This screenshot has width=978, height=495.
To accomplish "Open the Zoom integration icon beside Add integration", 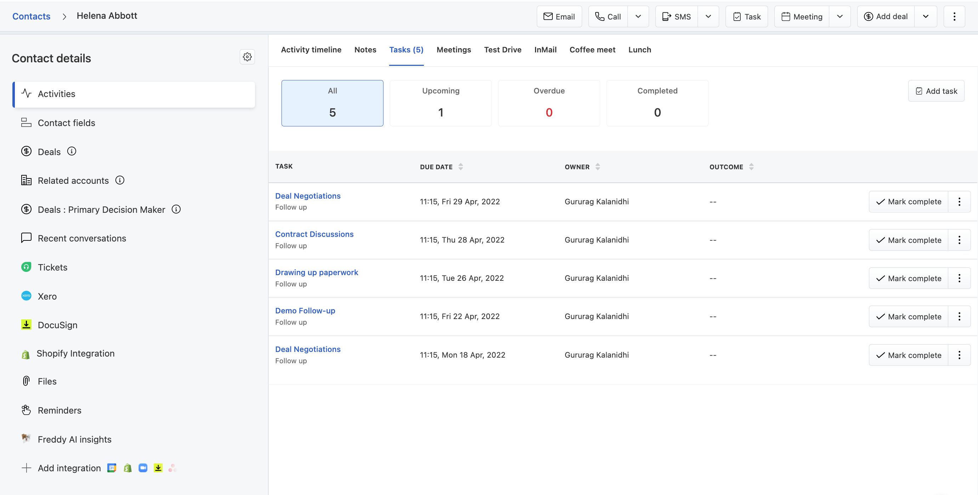I will (x=143, y=468).
